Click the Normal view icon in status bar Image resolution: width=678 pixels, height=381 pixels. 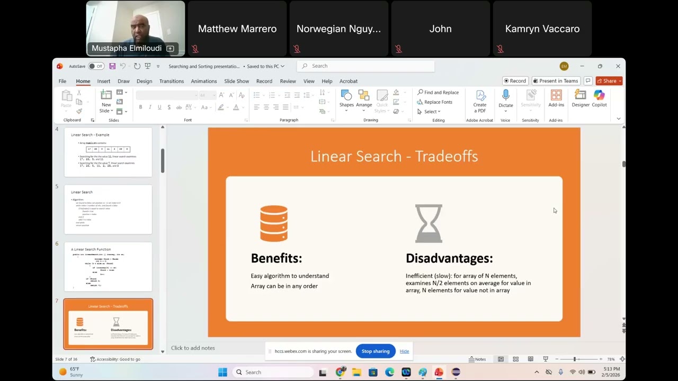point(501,359)
